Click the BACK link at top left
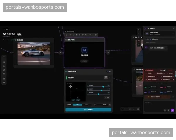Image resolution: width=176 pixels, height=140 pixels. tap(6, 29)
